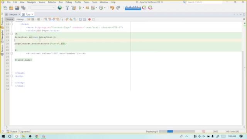Viewport: 247px width, 139px height.
Task: Open the Output window button
Action: click(12, 131)
